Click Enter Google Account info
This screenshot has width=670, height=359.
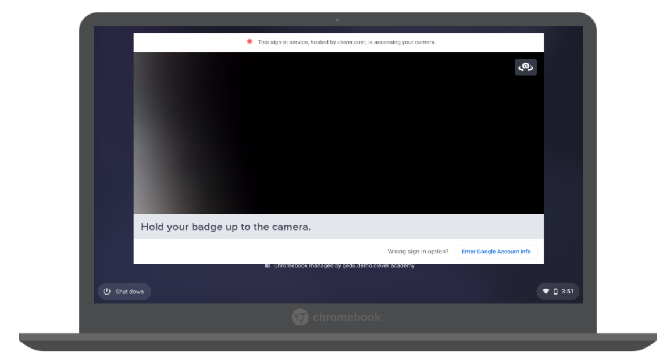coord(496,251)
